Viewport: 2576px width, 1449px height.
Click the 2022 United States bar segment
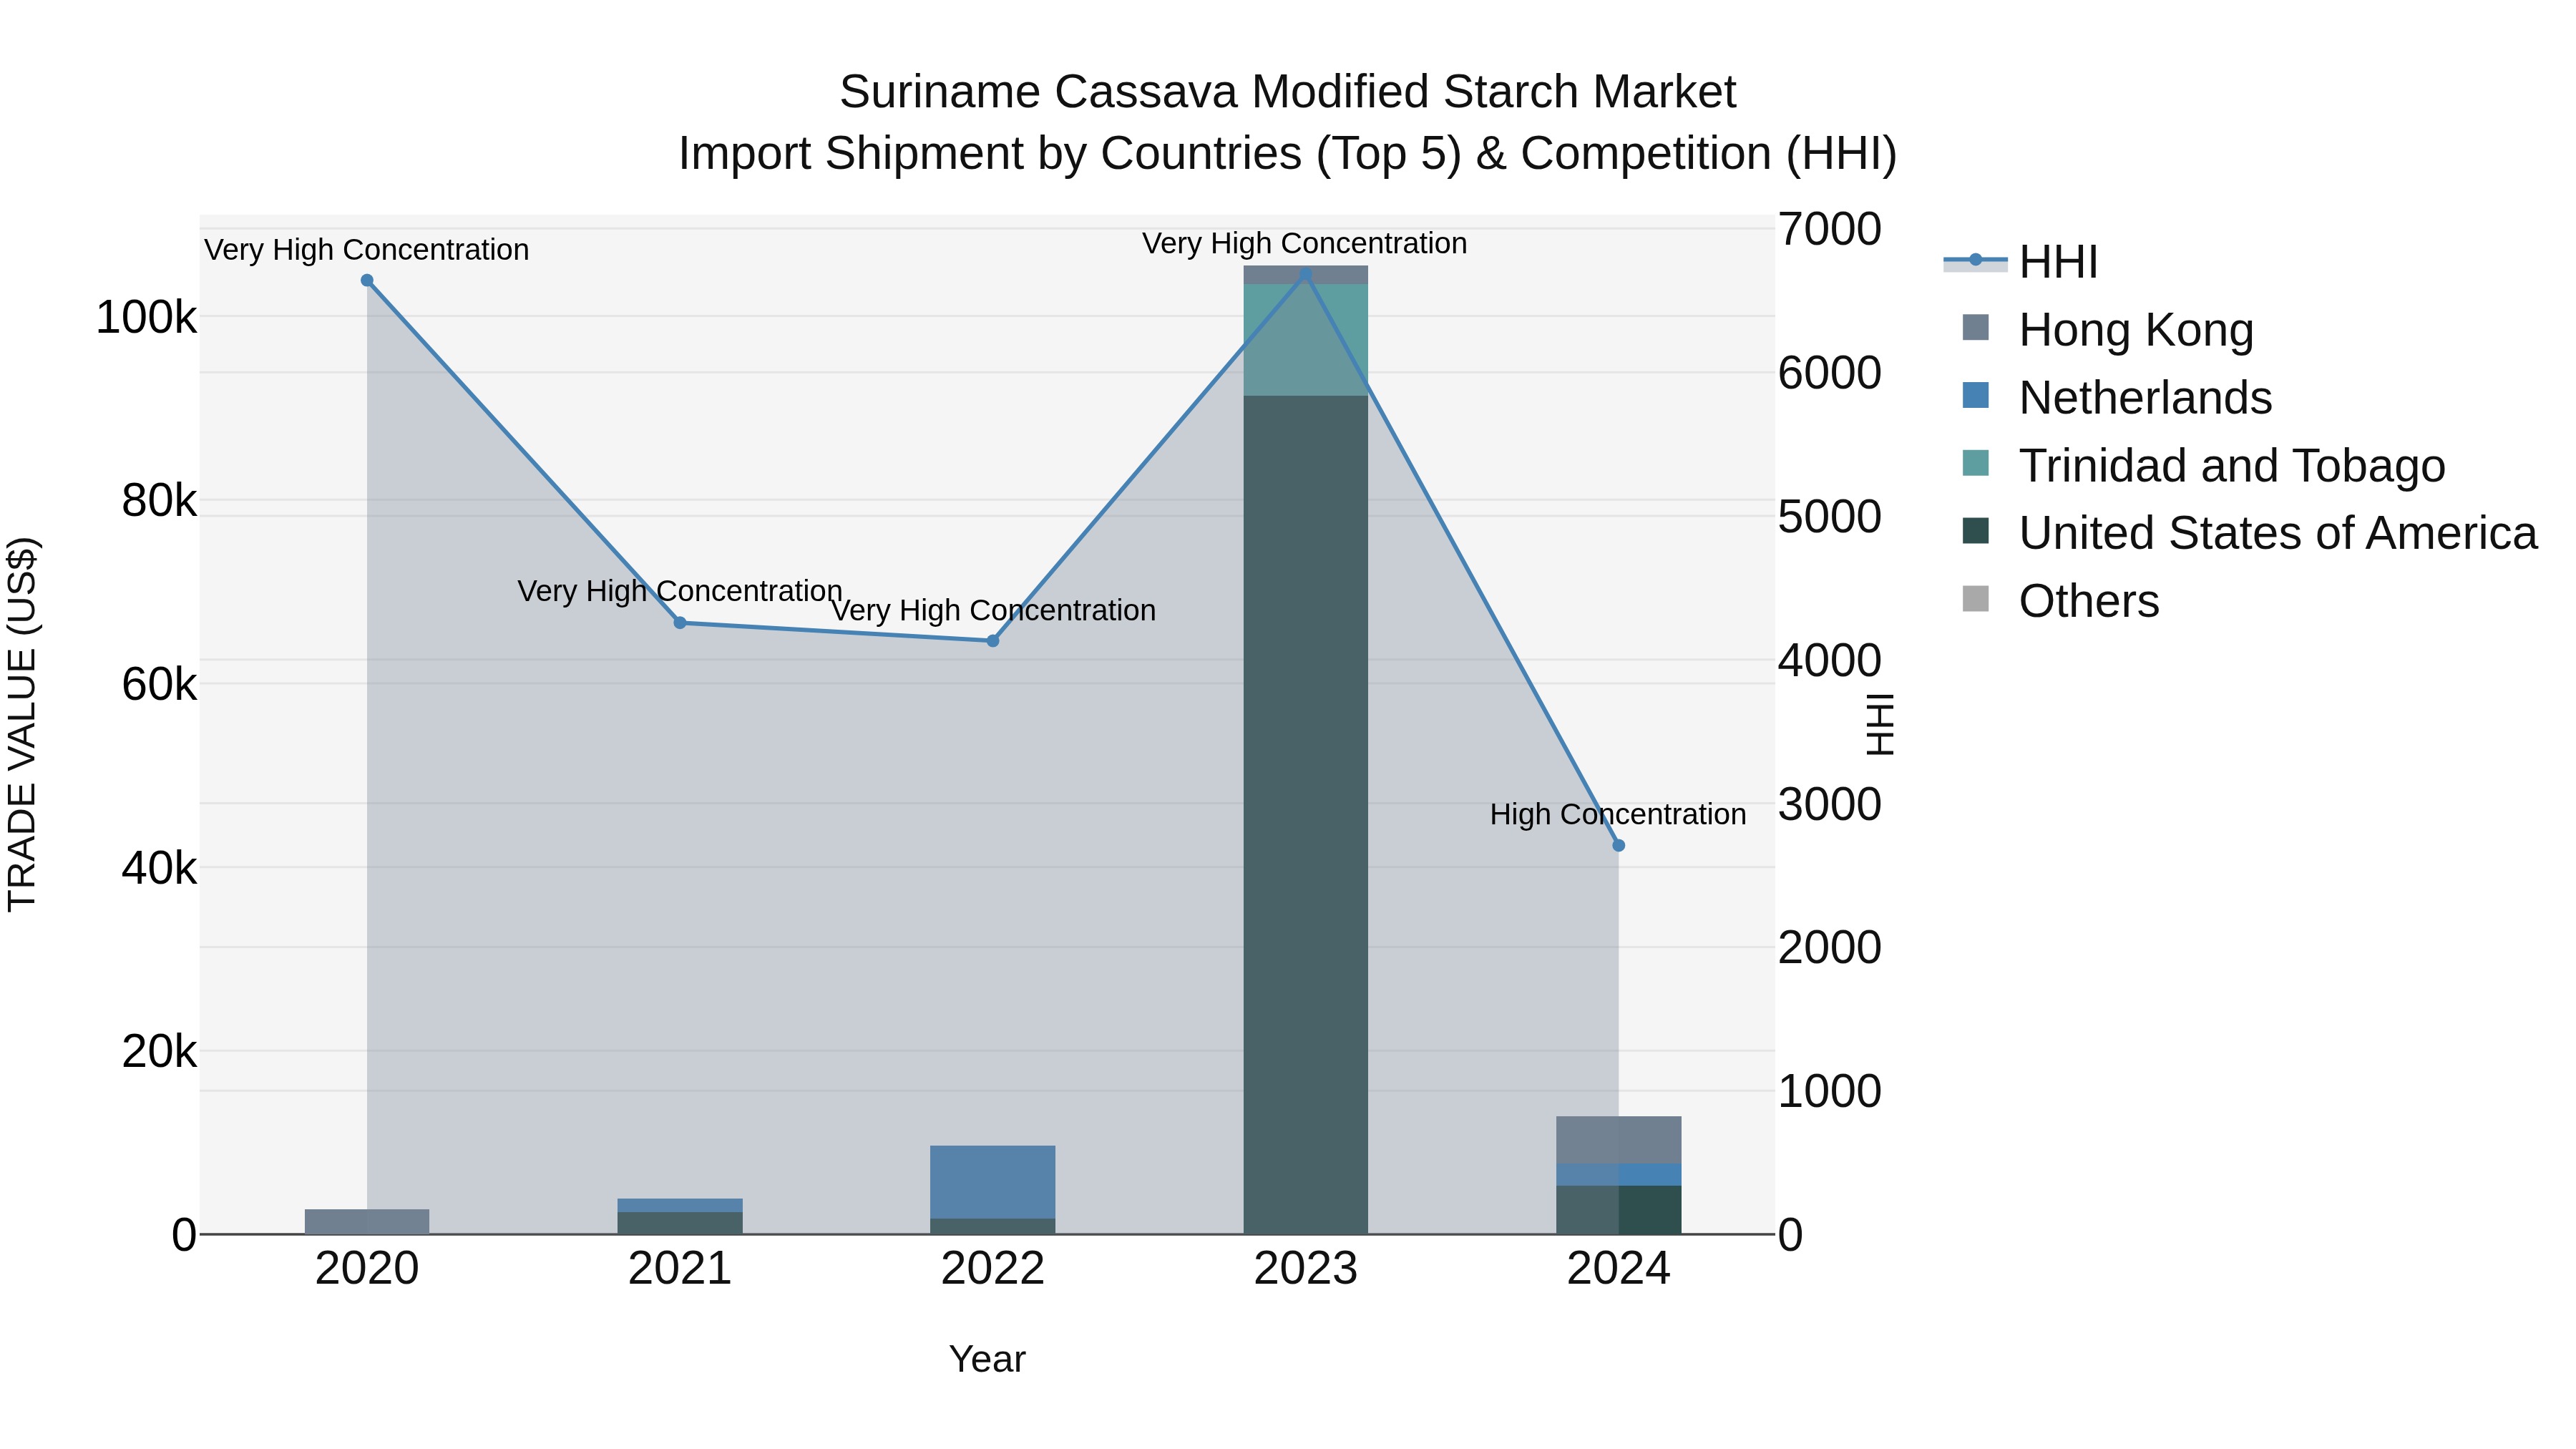[993, 1227]
